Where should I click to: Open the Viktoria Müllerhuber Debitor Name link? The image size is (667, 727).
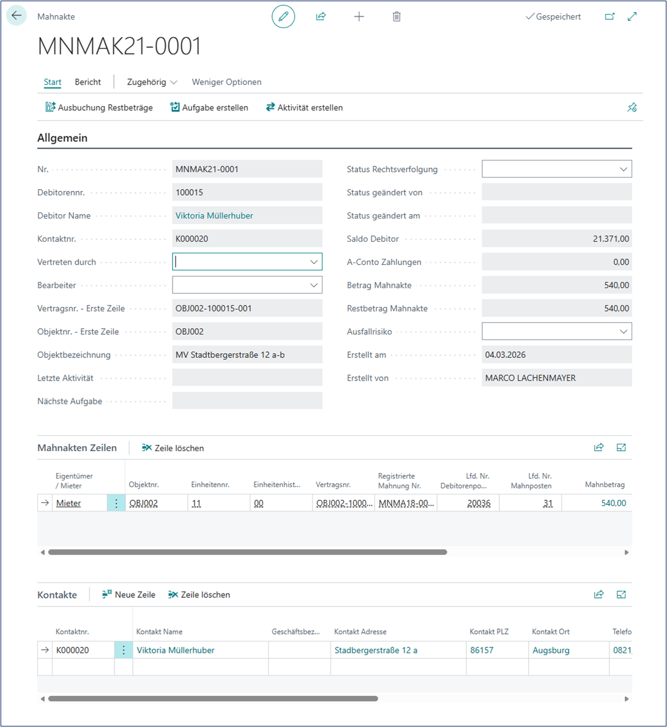click(214, 215)
